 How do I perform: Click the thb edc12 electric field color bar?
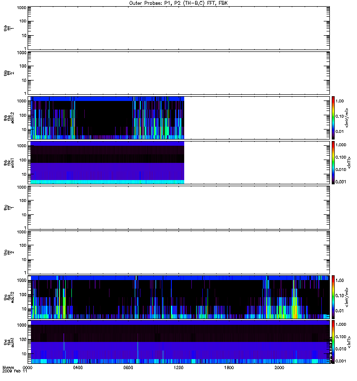pos(333,118)
